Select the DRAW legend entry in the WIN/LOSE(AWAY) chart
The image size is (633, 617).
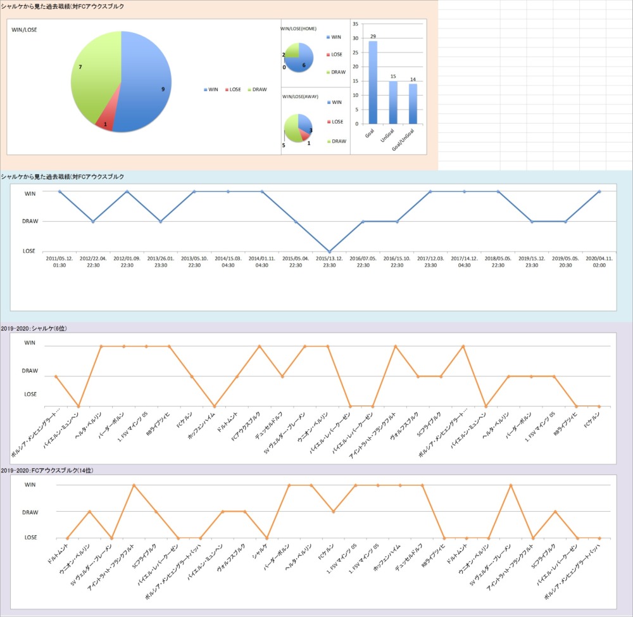pos(336,141)
